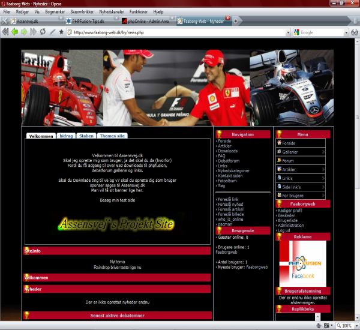Viewport: 360px width, 330px height.
Task: Add a new tab with plus button
Action: coord(236,21)
